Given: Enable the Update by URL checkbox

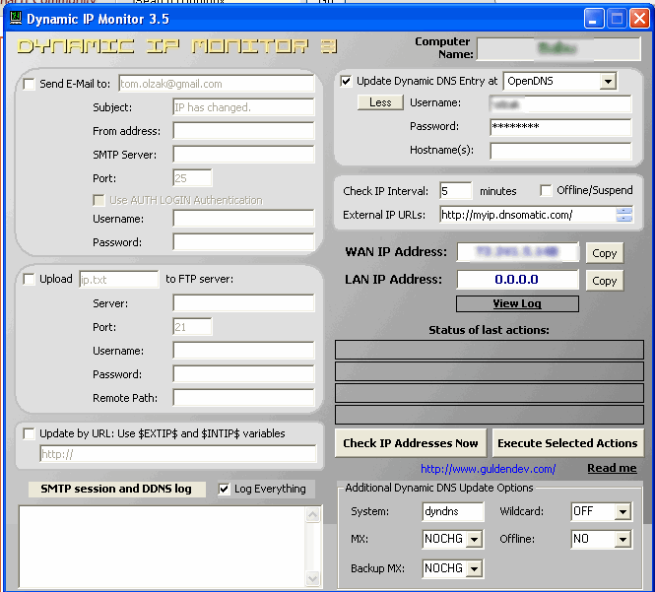Looking at the screenshot, I should (x=29, y=433).
